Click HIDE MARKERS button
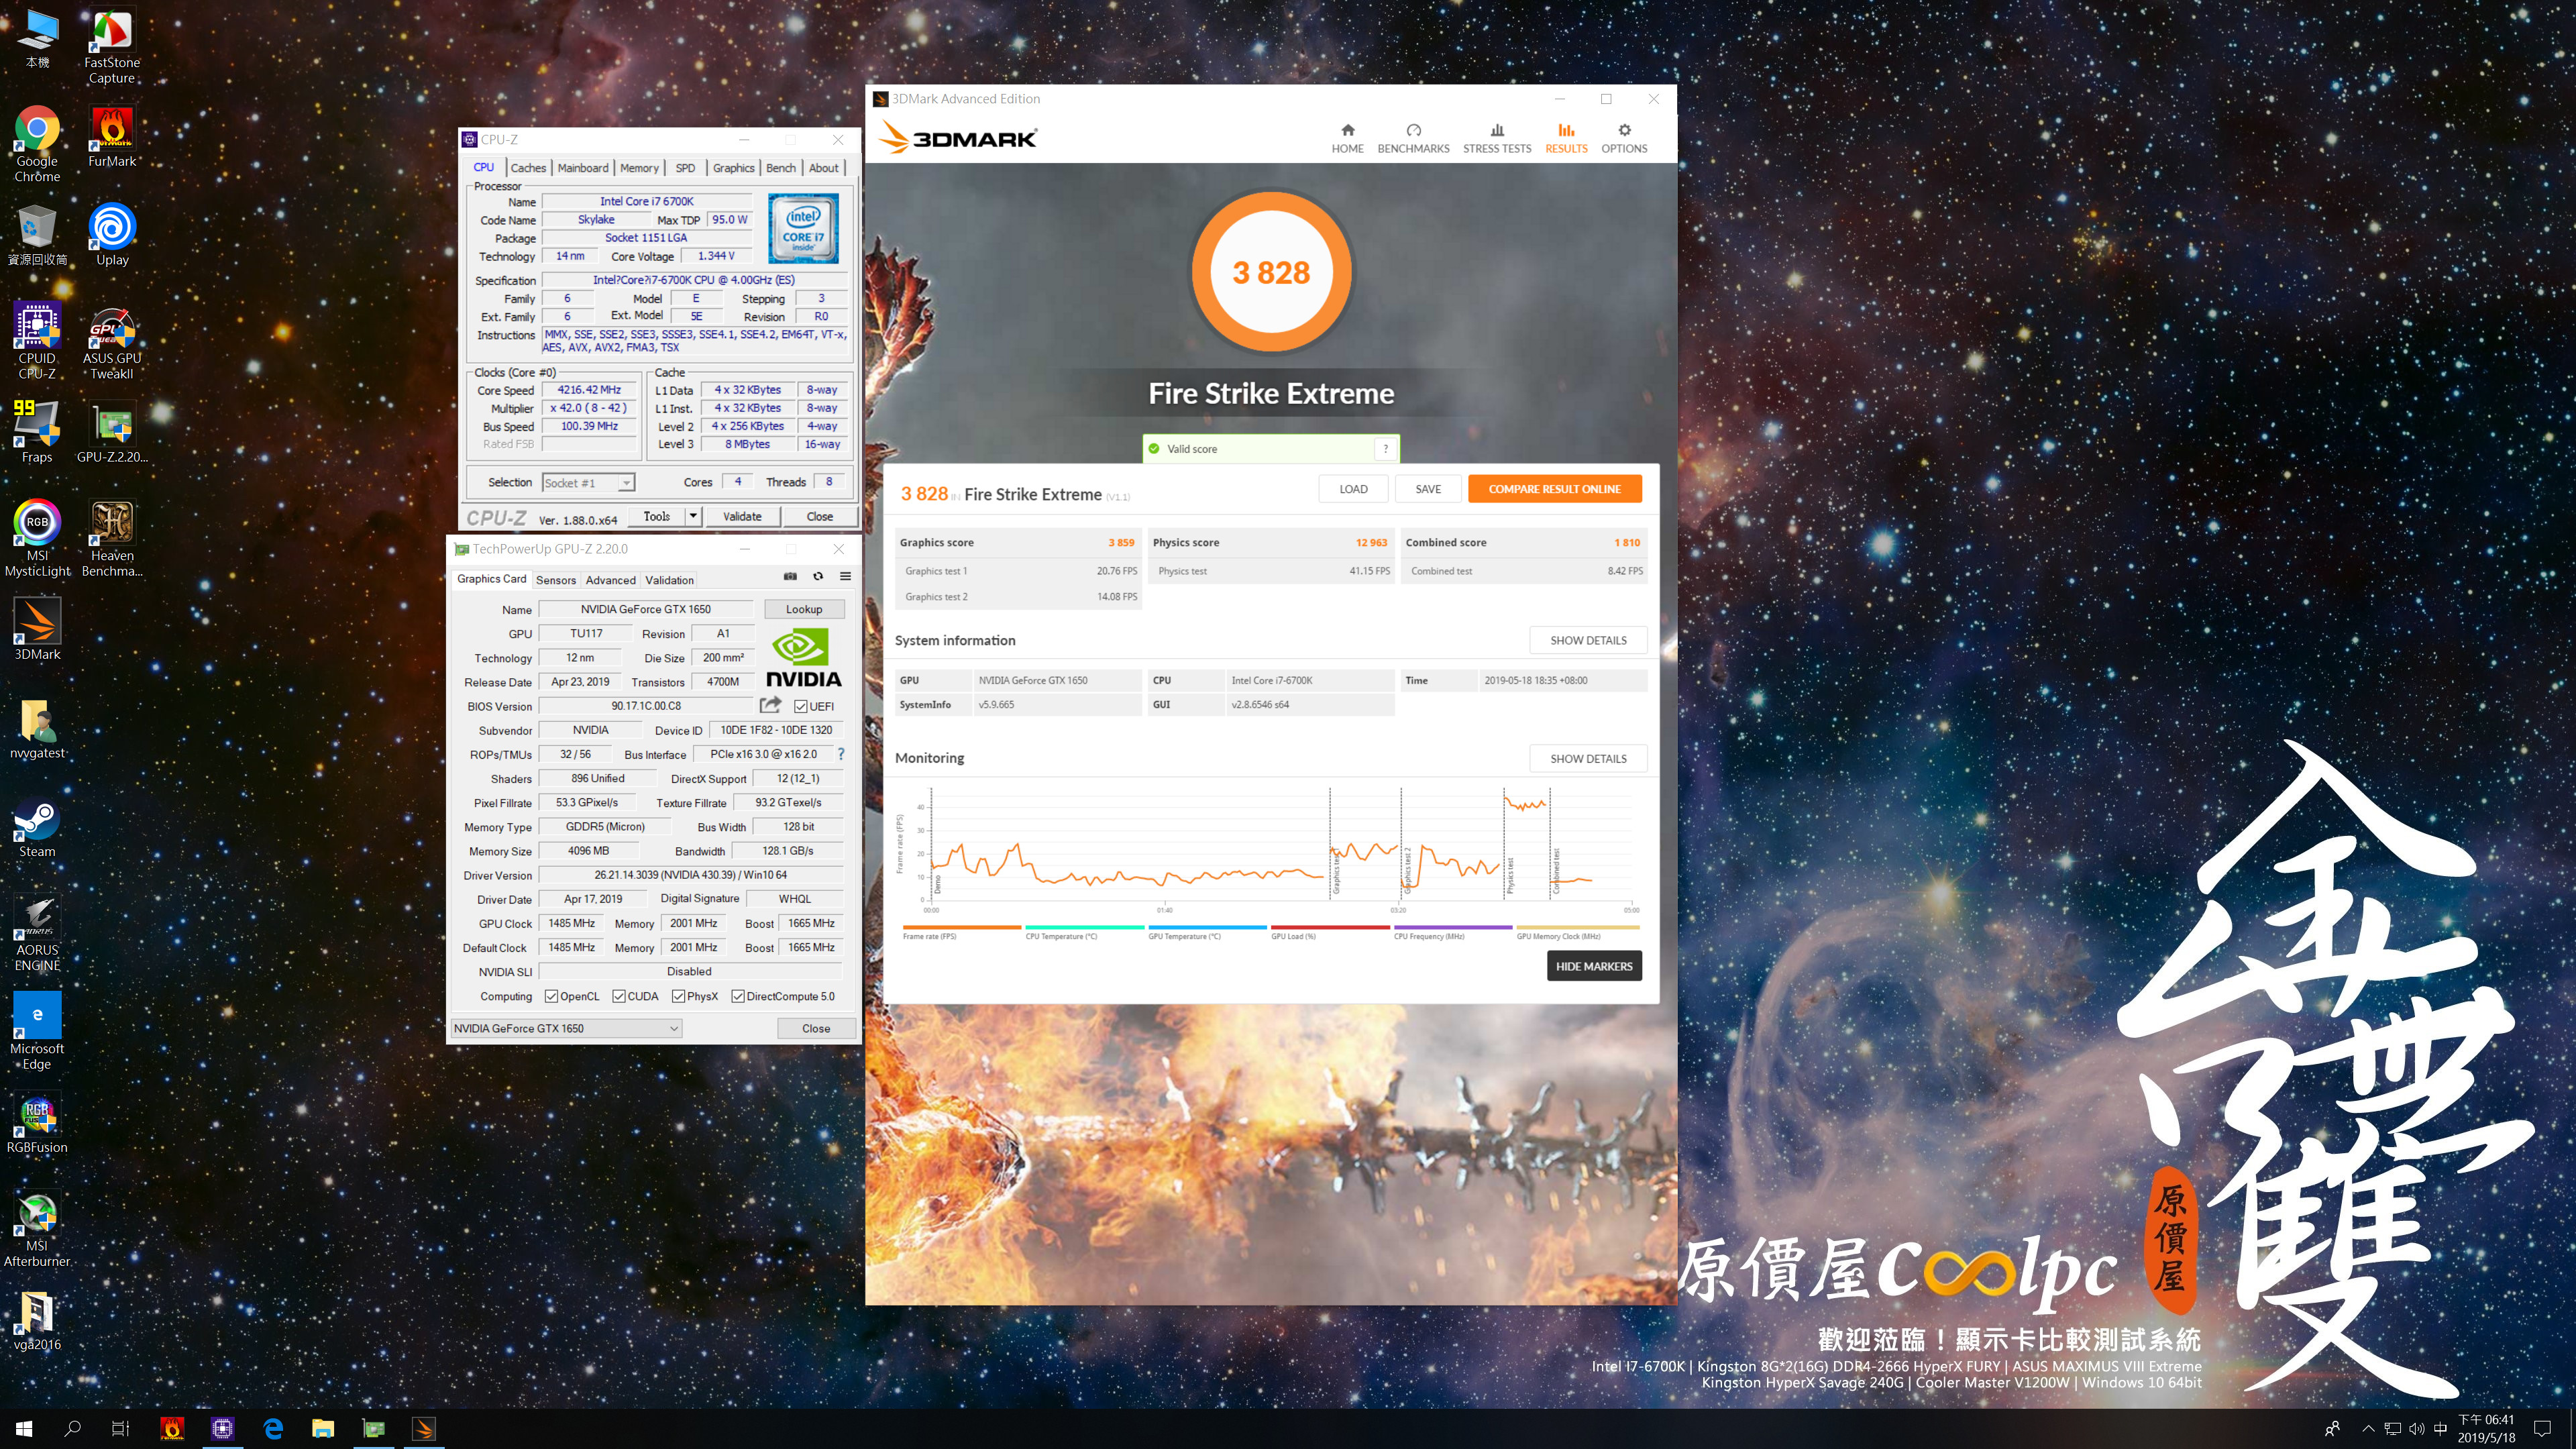The image size is (2576, 1449). click(x=1594, y=966)
